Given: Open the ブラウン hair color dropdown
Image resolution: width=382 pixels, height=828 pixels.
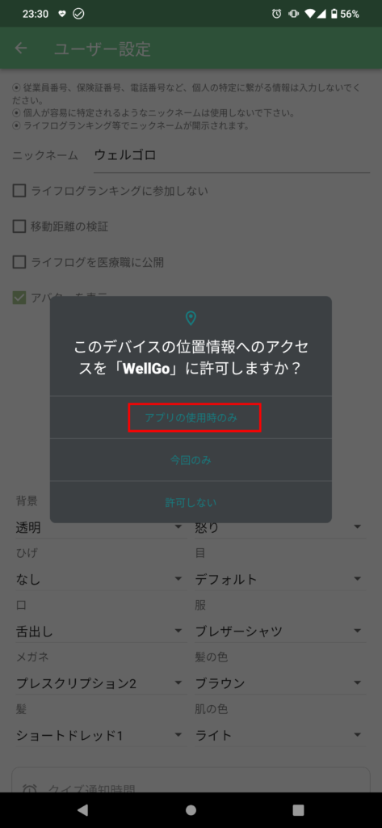Looking at the screenshot, I should pos(279,682).
